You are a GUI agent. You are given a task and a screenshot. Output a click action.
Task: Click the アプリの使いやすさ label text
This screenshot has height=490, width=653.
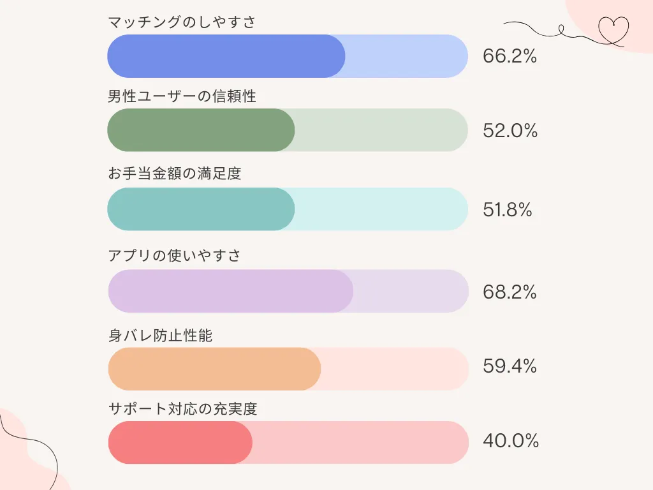(175, 256)
